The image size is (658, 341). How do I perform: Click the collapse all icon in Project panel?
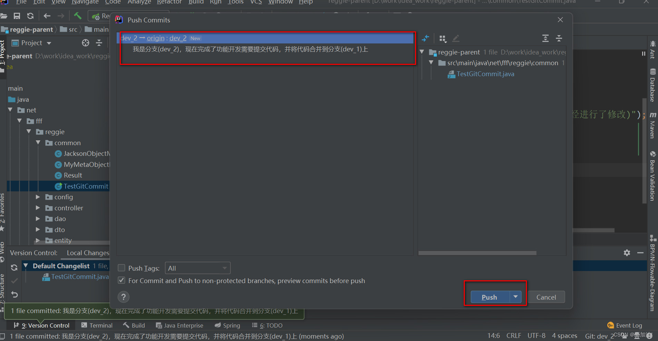click(x=99, y=43)
